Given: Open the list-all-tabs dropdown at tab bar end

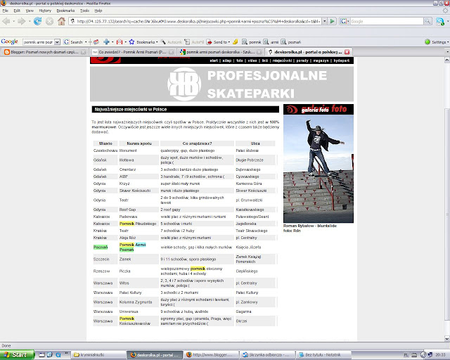Looking at the screenshot, I should pos(447,52).
